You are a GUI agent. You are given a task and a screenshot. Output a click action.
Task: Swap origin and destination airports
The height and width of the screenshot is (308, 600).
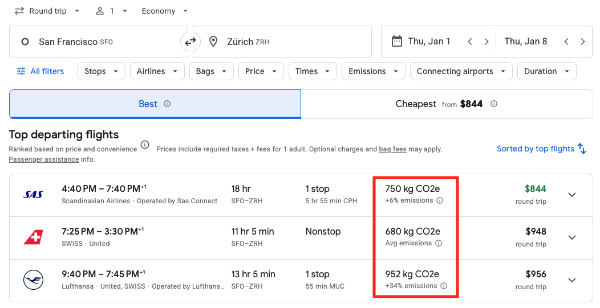pos(190,42)
